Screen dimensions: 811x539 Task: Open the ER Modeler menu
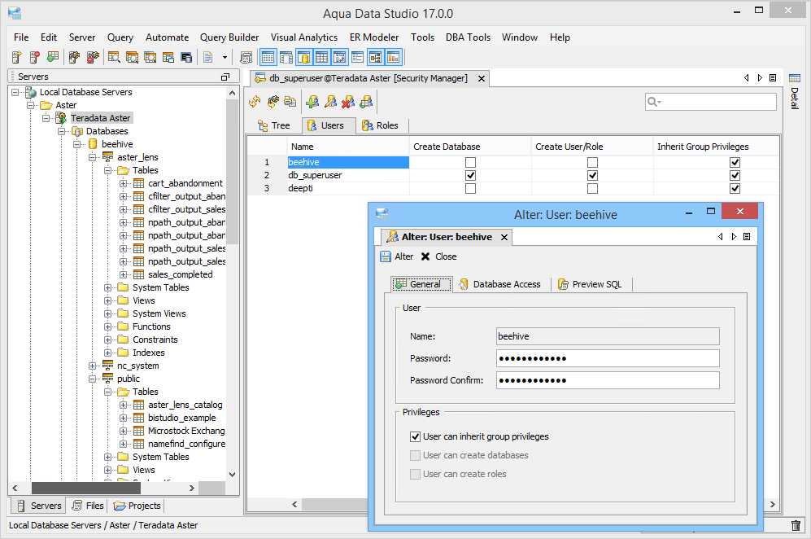(374, 37)
